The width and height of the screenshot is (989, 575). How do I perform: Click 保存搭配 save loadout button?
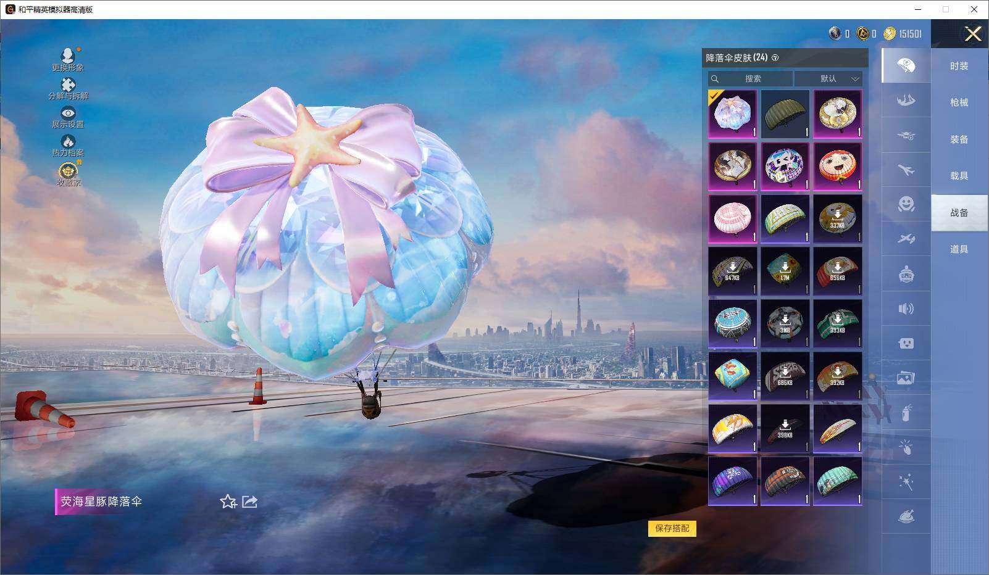tap(672, 528)
